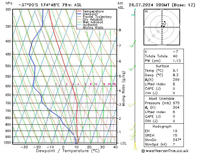Click the wind barb at 400 hPa
This screenshot has width=198, height=153.
(x=133, y=44)
